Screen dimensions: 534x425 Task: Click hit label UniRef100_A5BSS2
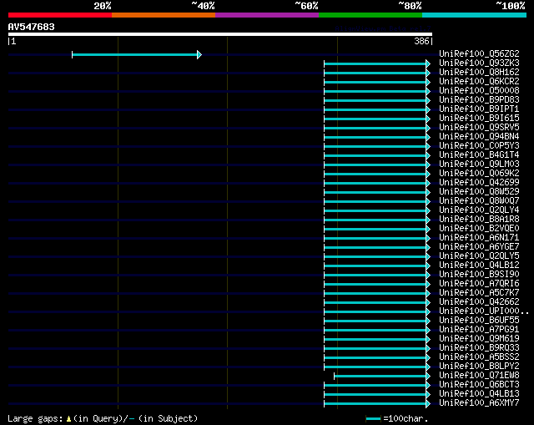[479, 357]
